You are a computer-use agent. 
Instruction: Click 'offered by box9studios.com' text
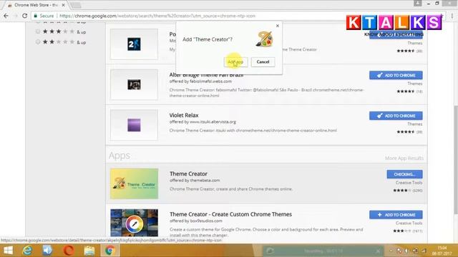point(195,221)
